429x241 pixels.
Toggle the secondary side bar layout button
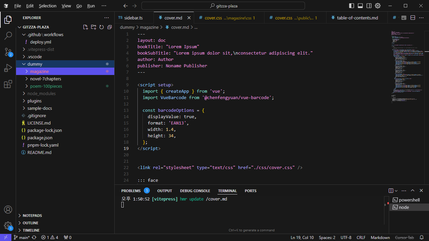(369, 6)
